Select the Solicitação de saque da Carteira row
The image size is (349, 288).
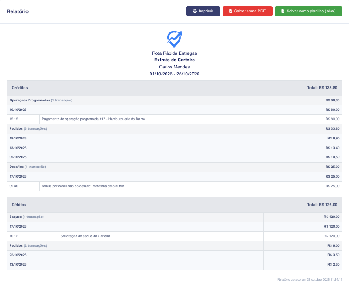tap(174, 236)
